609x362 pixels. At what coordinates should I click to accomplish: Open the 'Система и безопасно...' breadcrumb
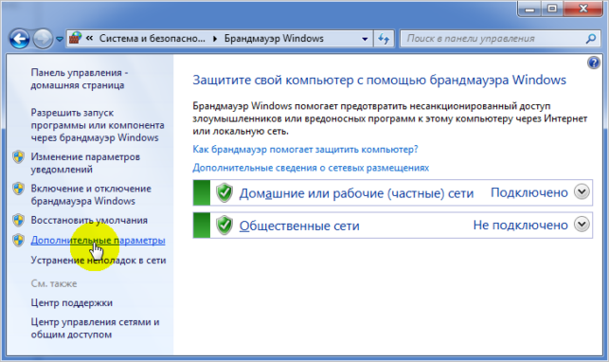152,38
